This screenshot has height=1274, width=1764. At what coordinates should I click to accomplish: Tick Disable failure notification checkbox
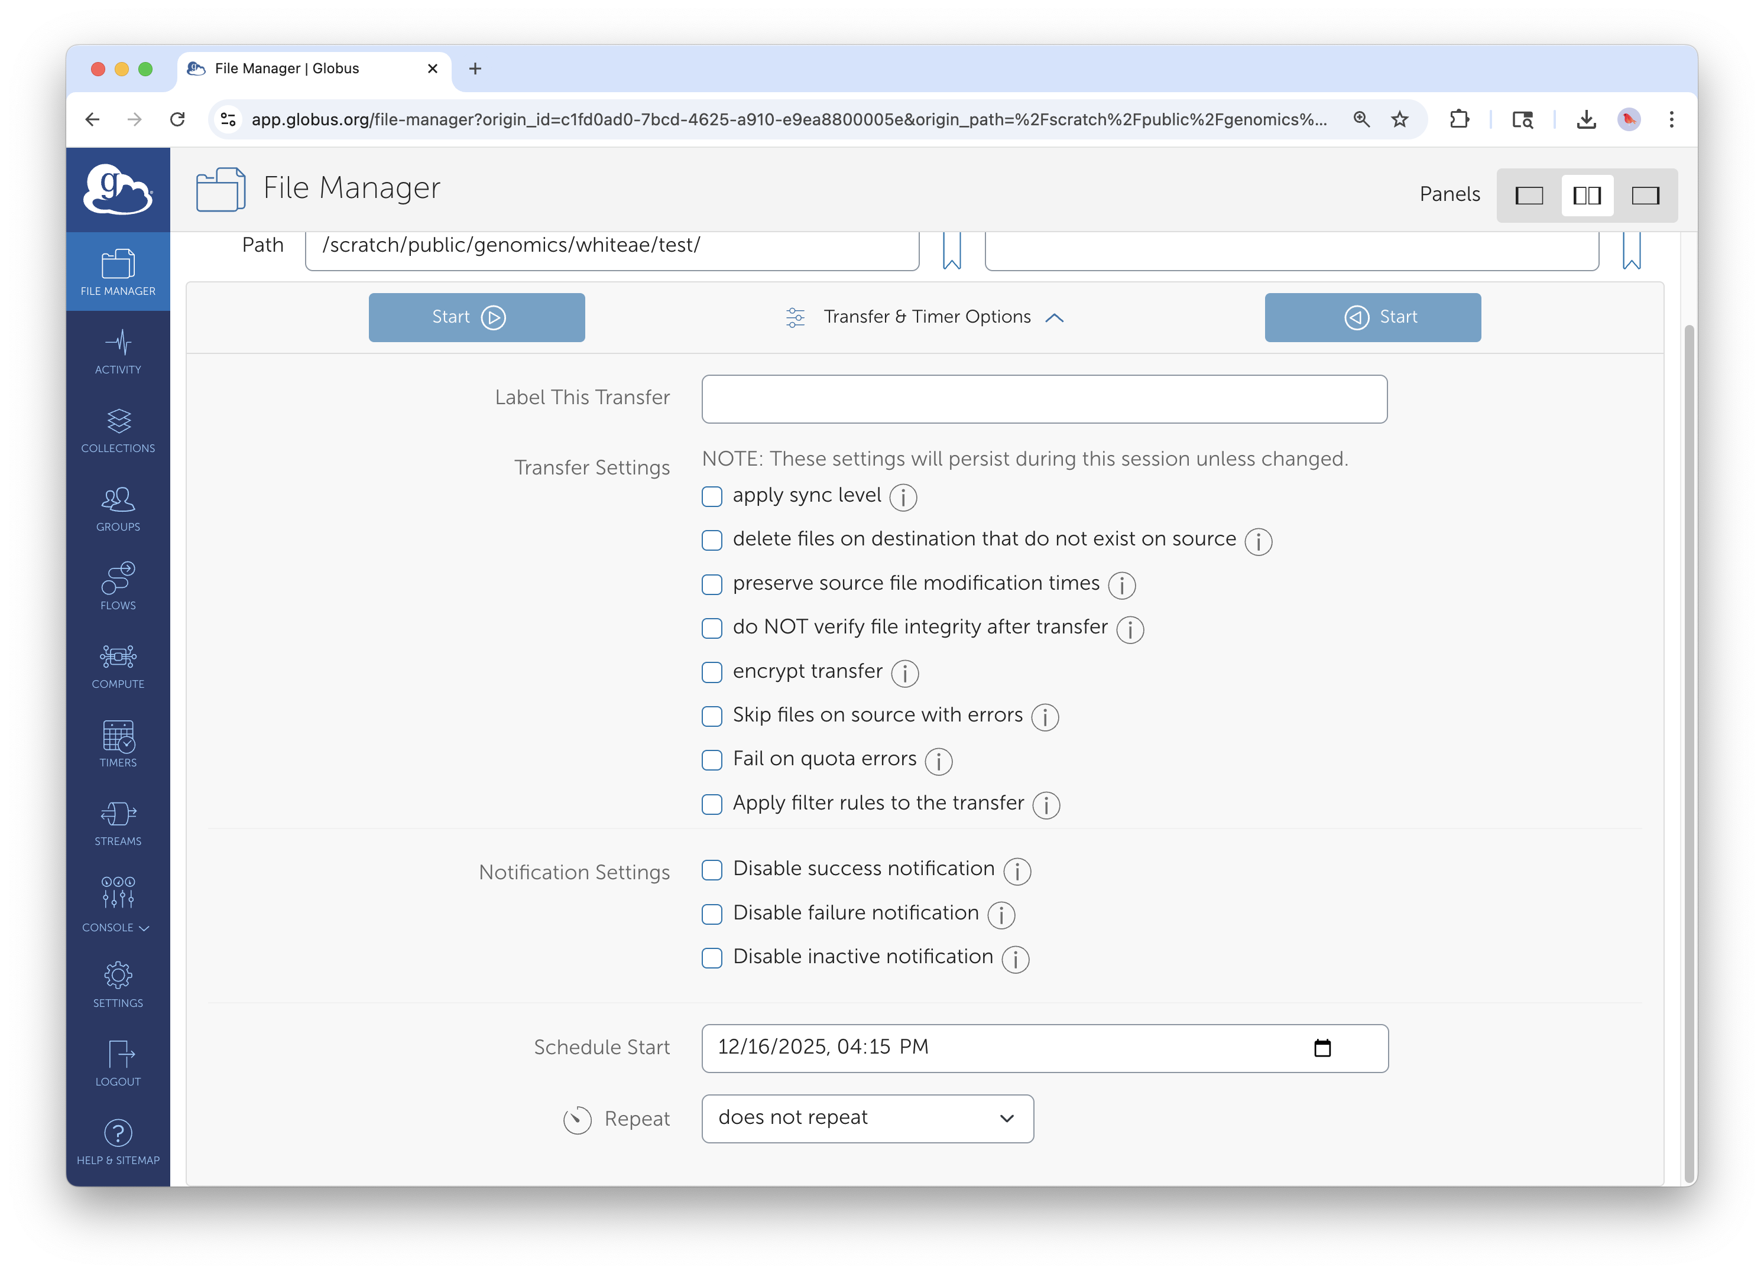[x=712, y=914]
